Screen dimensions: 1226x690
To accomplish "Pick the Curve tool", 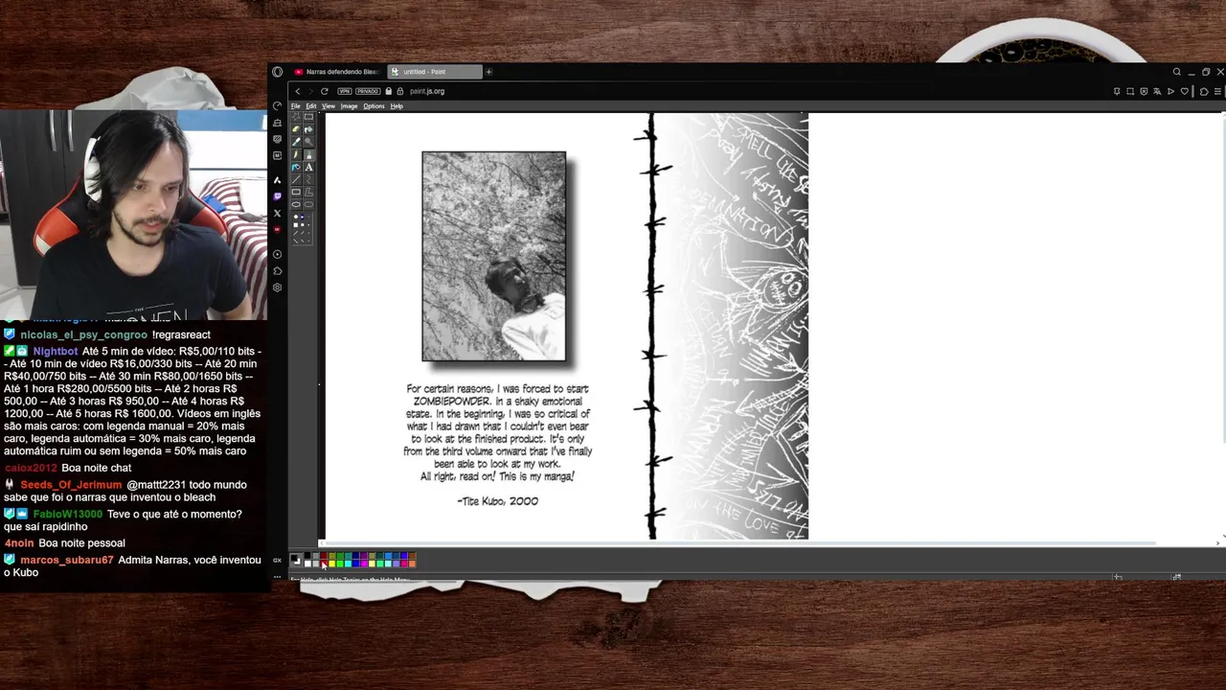I will coord(308,179).
